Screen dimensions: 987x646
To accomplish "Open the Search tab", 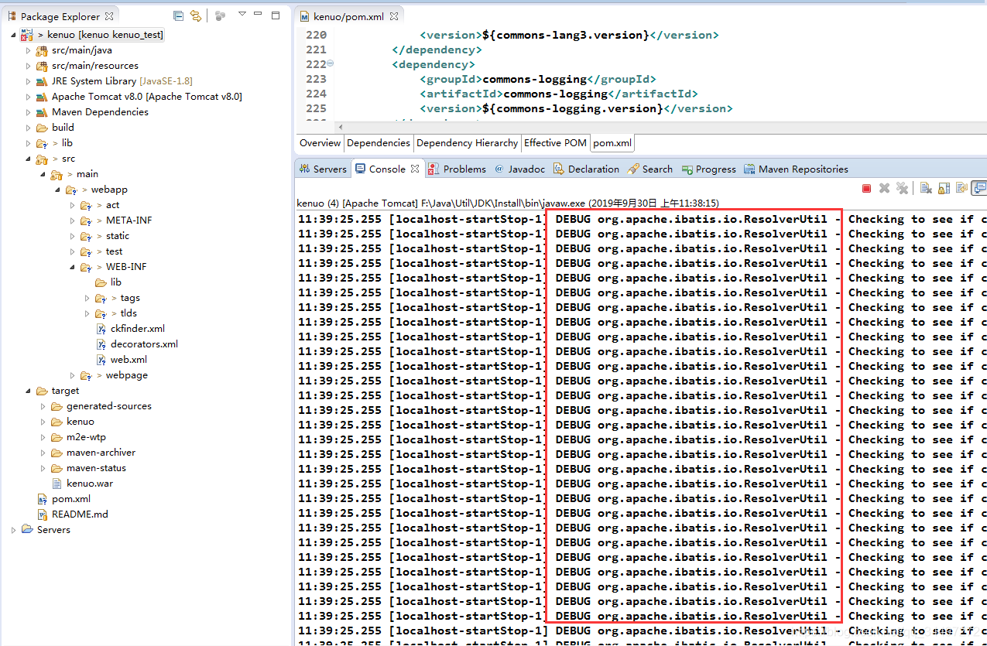I will point(650,169).
